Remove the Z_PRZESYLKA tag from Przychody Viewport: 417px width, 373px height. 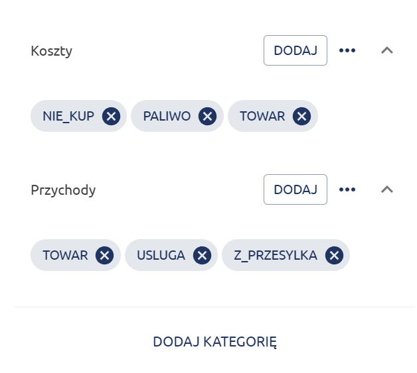[334, 255]
